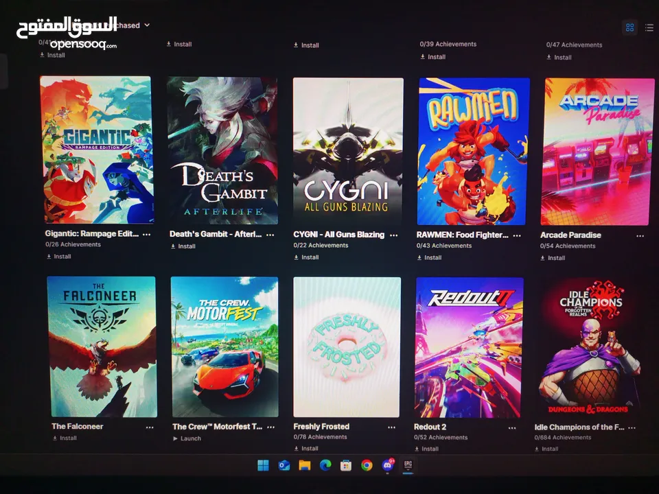Install Idle Champions of the Forgotten Realms

point(546,449)
